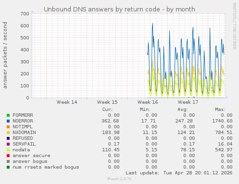Click the answer packets / second axis label
This screenshot has width=239, height=184.
click(5, 55)
